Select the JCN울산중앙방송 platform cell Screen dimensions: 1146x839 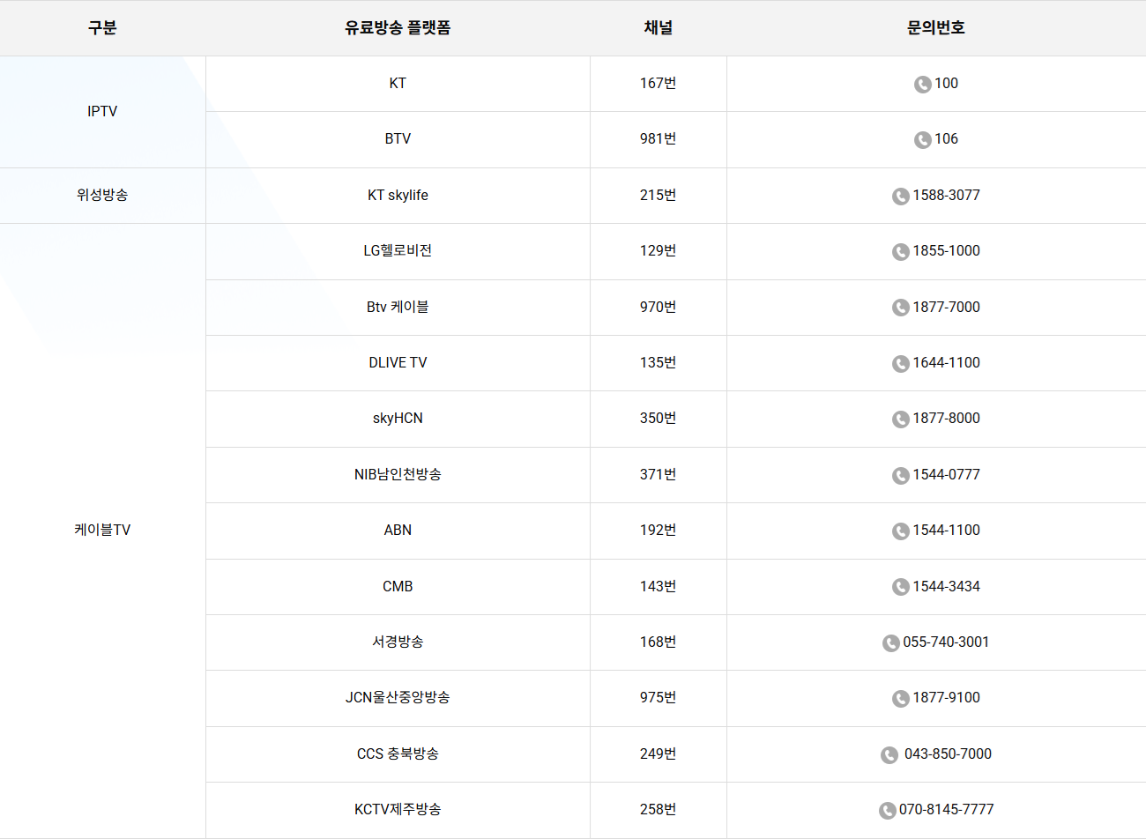(x=398, y=698)
